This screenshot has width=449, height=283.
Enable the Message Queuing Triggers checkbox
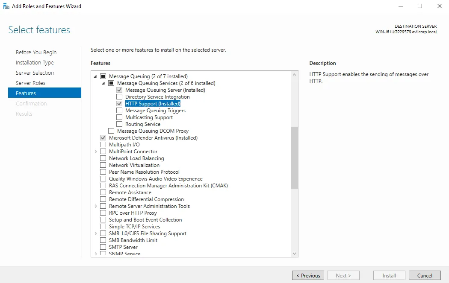[119, 111]
